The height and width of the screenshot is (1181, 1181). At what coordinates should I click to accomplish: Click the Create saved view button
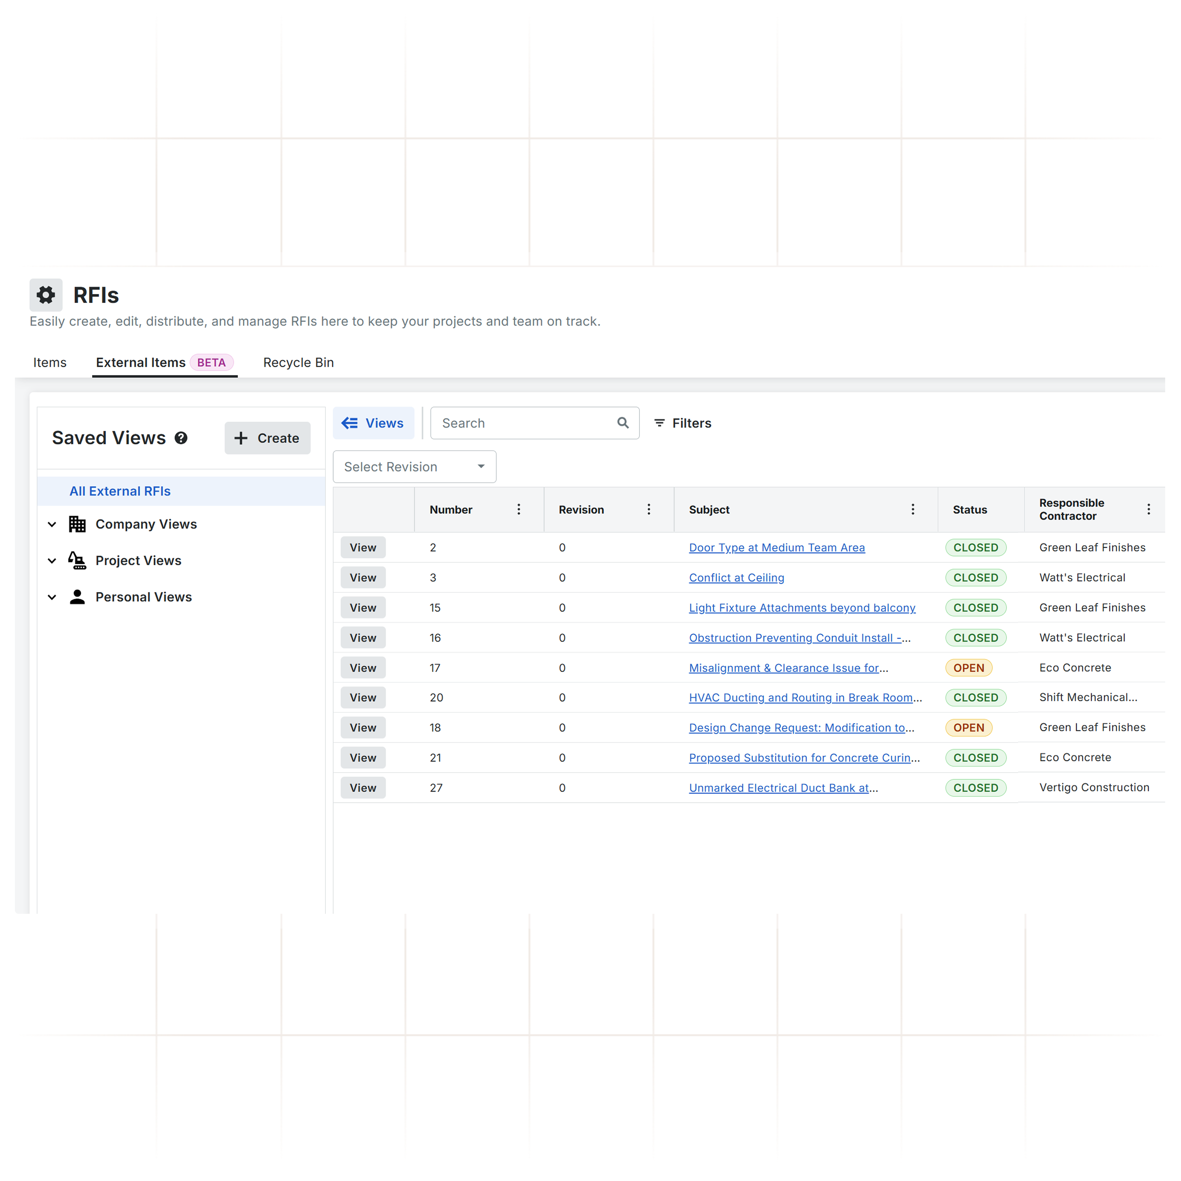pos(267,438)
